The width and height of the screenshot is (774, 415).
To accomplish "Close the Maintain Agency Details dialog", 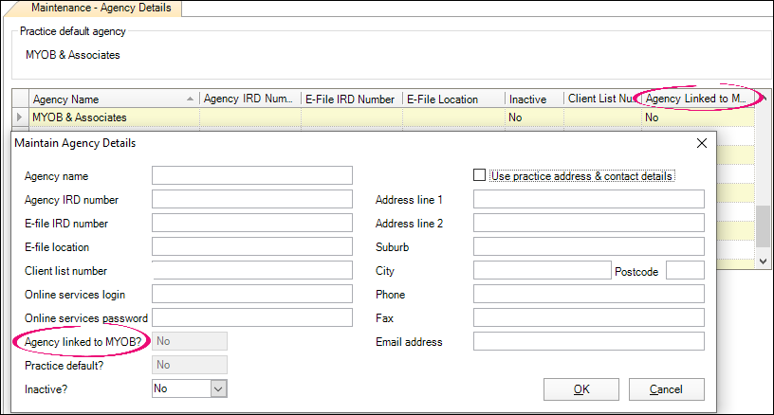I will [702, 144].
